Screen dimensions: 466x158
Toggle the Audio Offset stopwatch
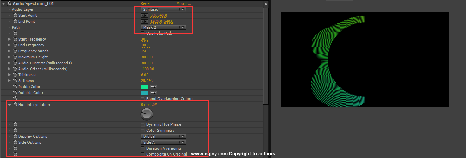tap(15, 69)
